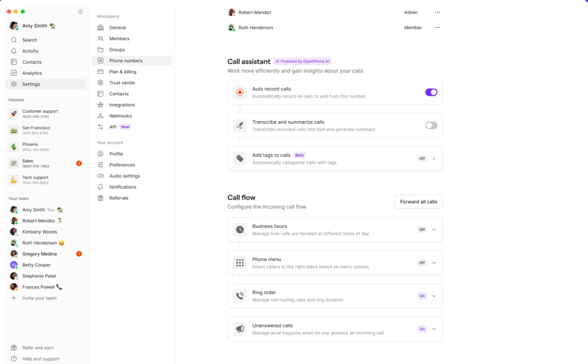The width and height of the screenshot is (588, 364).
Task: Open the Amy Smith workspace account menu
Action: [33, 26]
